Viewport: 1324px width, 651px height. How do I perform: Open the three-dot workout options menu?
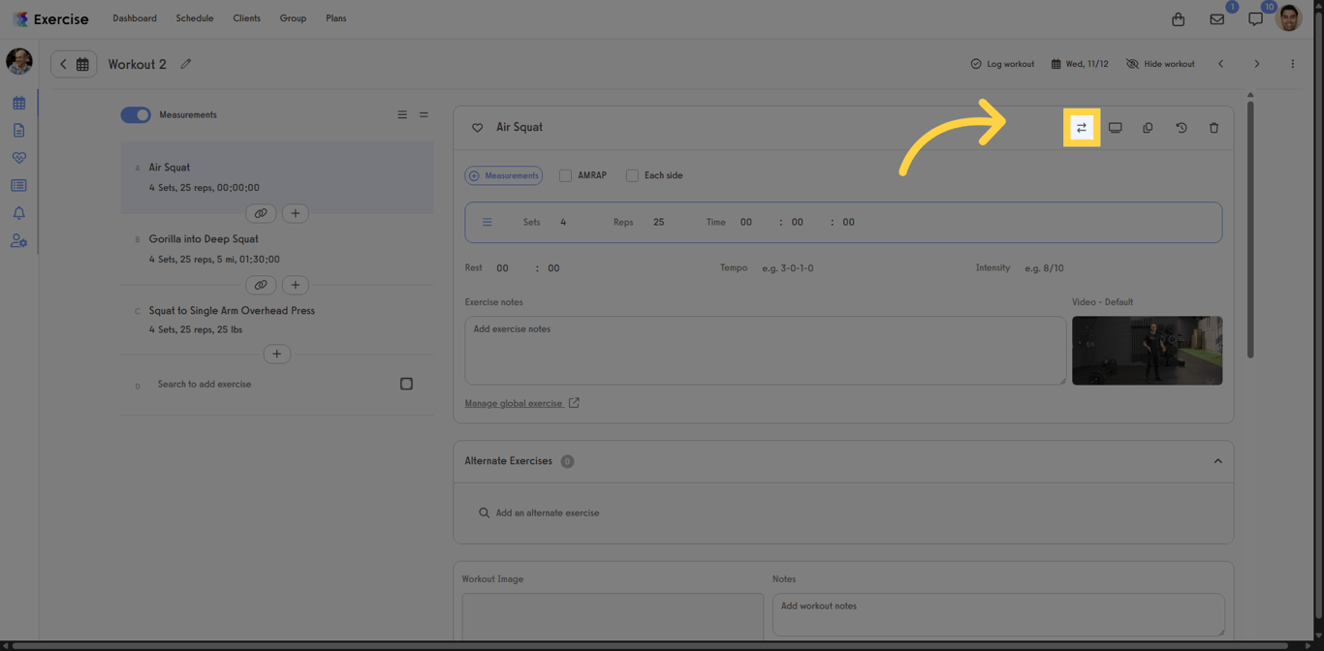1292,63
